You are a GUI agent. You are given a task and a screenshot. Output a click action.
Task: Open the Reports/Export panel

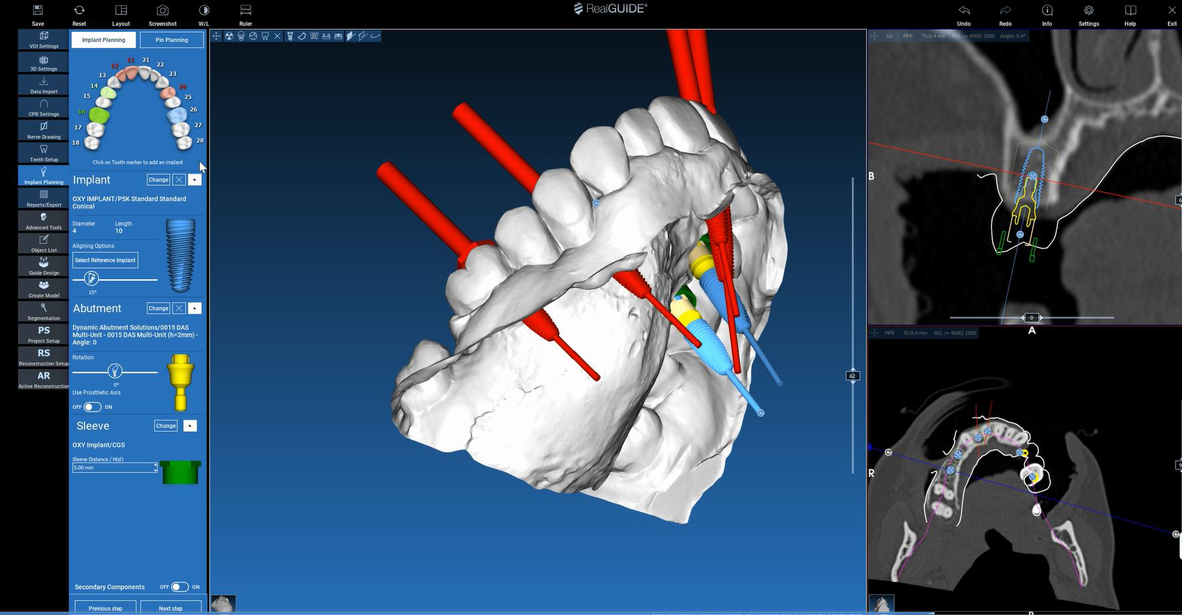43,197
